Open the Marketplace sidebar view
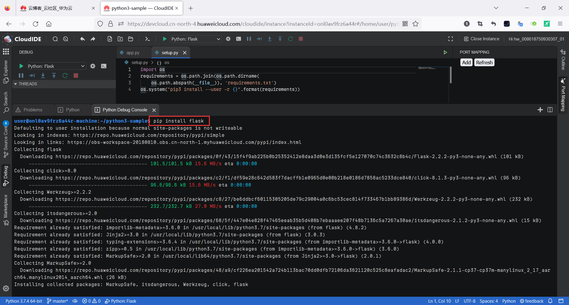This screenshot has height=305, width=569. [6, 210]
